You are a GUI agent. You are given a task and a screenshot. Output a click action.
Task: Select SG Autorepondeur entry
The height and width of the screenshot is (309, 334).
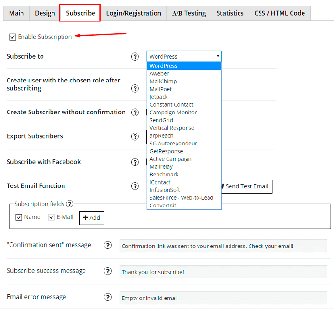[x=184, y=144]
